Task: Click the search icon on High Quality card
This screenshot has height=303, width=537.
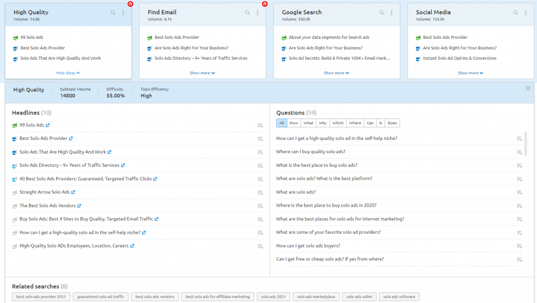Action: [113, 13]
